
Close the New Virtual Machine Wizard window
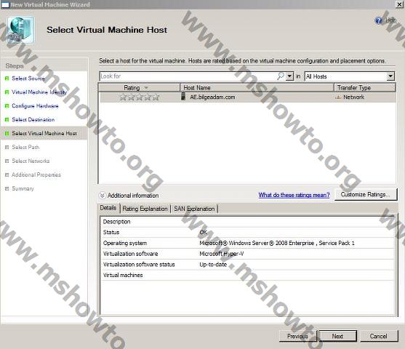(x=400, y=4)
